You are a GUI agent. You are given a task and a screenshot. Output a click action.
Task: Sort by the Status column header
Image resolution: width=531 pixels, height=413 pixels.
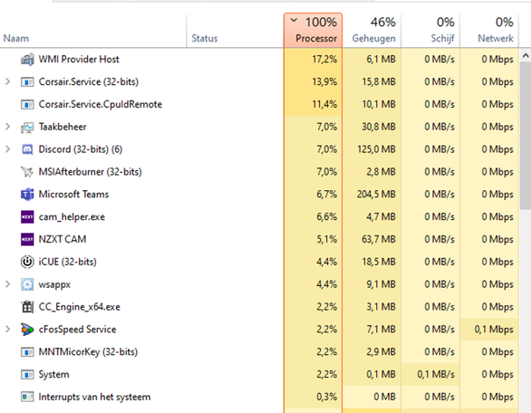click(x=235, y=31)
